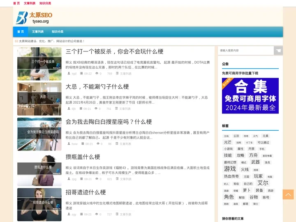296x222 pixels.
Task: Click the 大忌 post thumbnail
Action: [39, 99]
